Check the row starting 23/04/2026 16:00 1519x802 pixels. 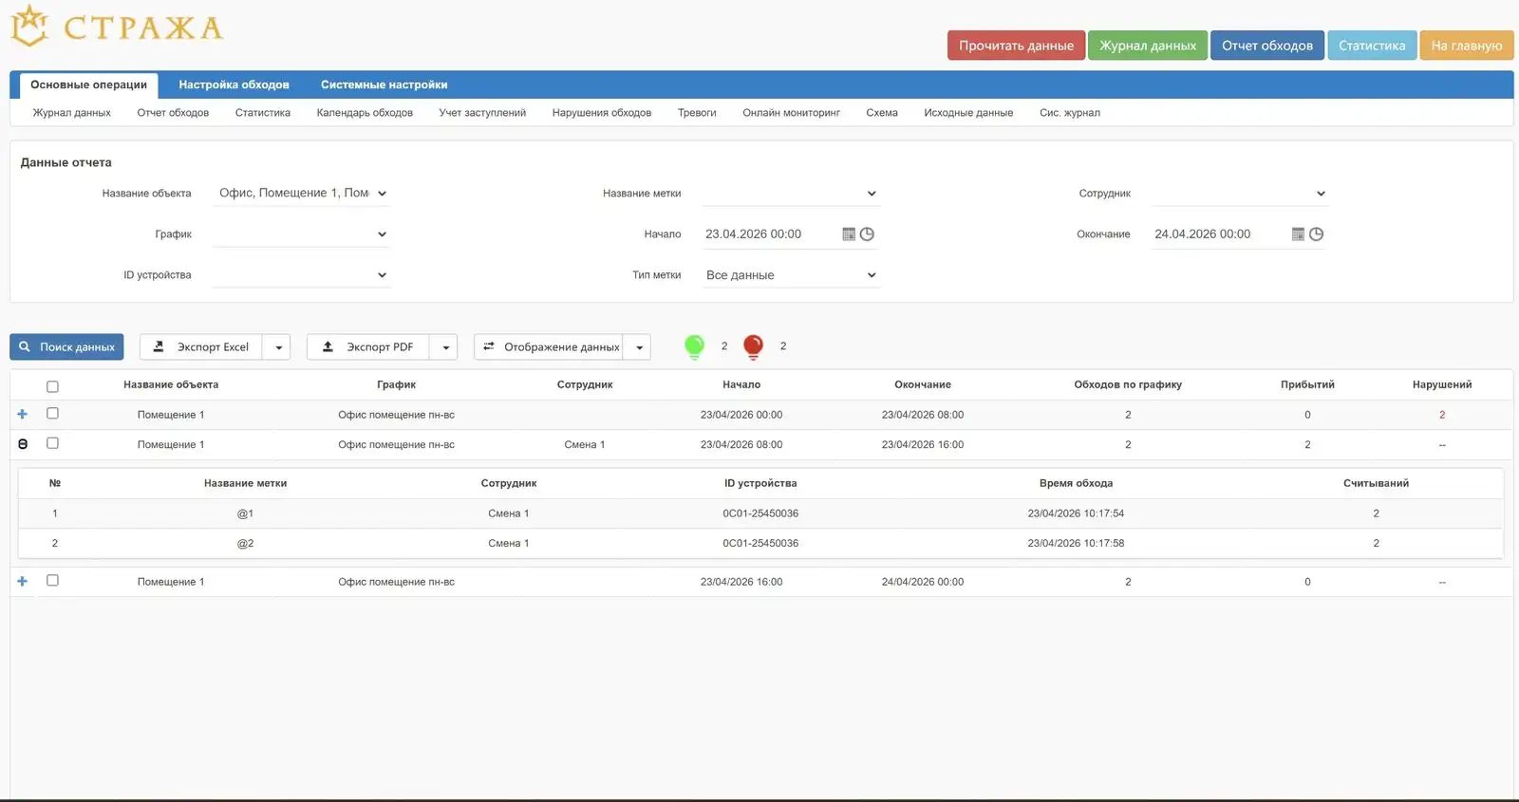(52, 581)
